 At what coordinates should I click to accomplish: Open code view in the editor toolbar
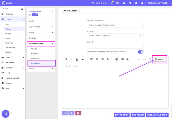click(150, 59)
